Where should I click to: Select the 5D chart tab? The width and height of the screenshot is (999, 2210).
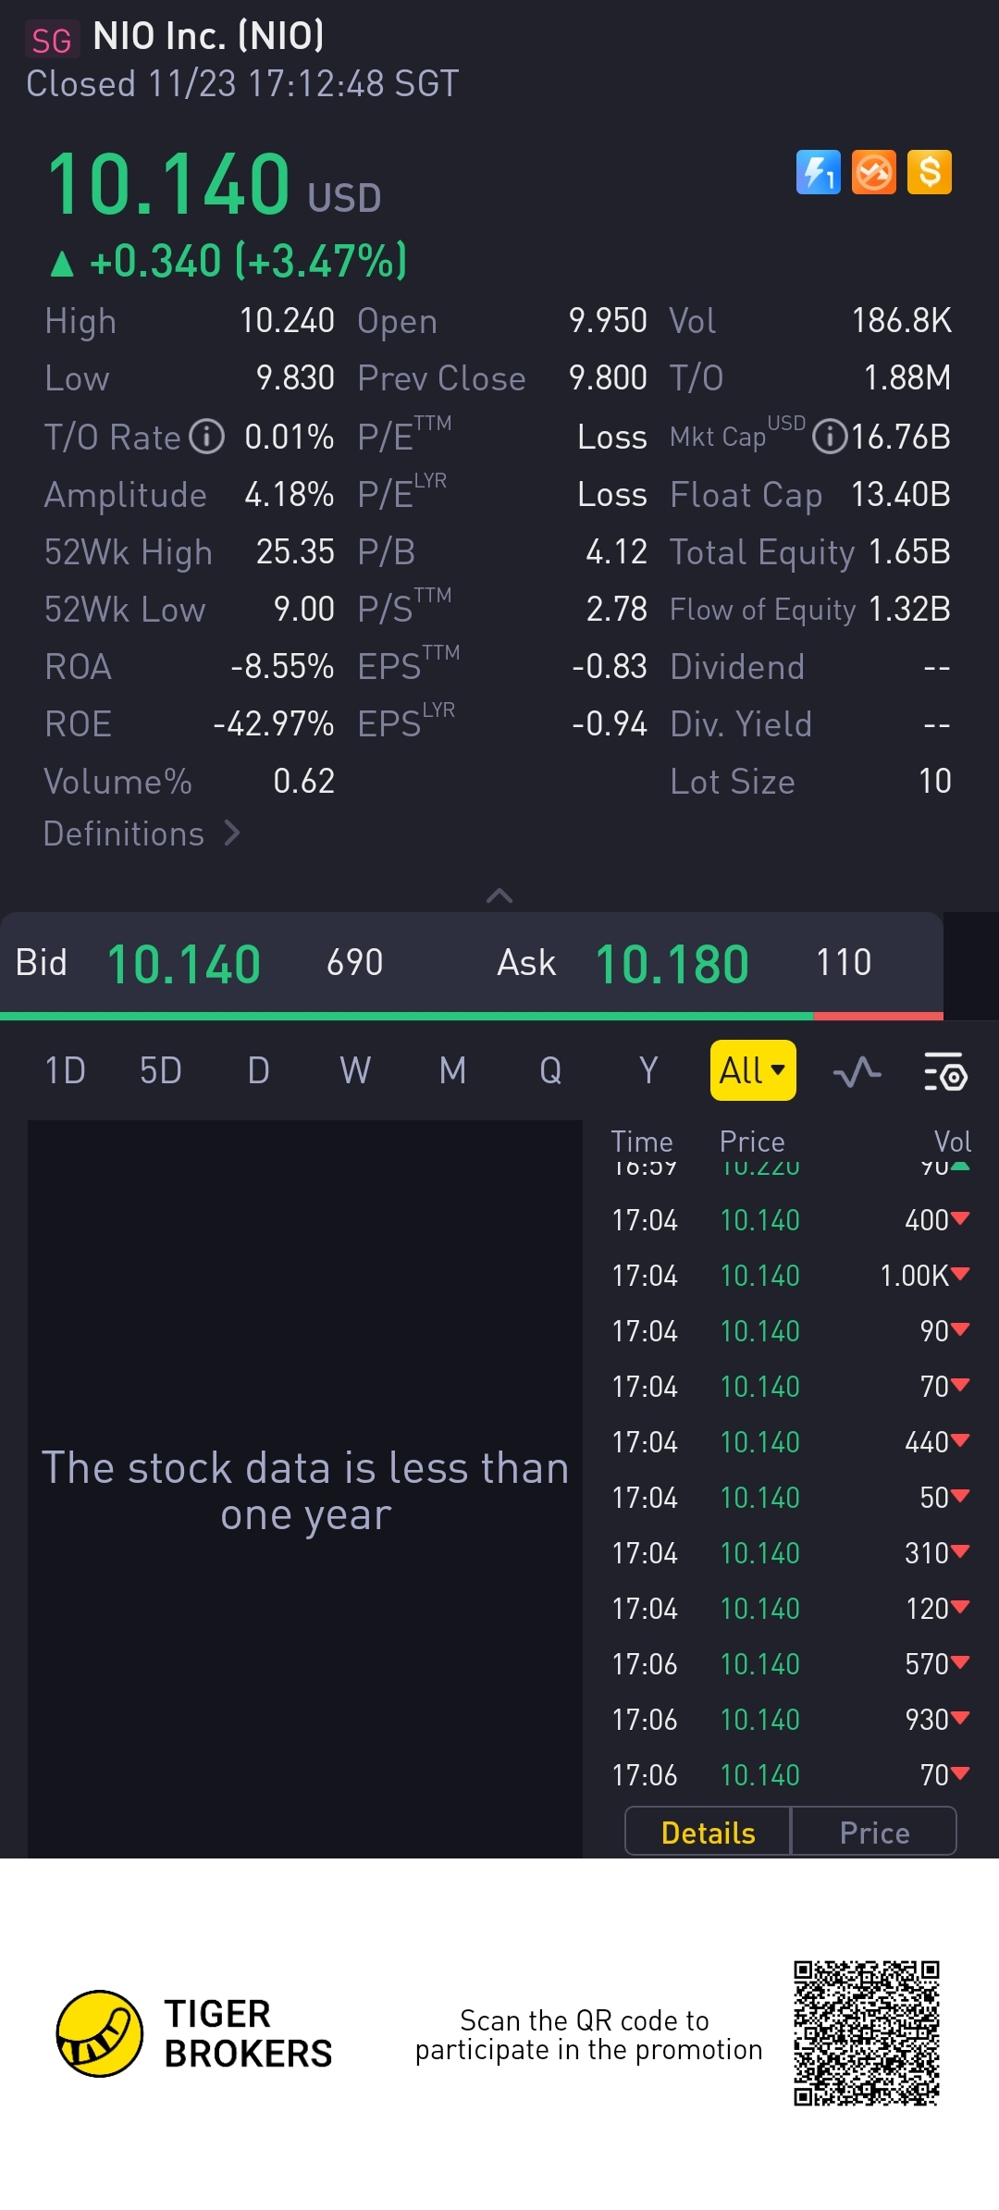pos(161,1071)
